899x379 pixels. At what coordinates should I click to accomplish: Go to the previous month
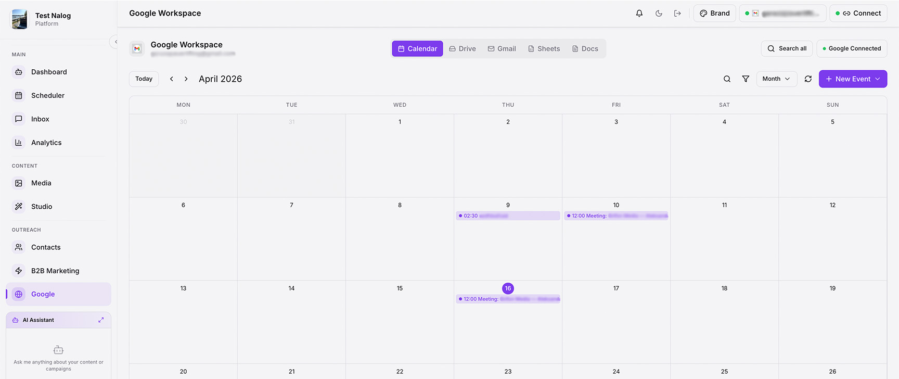[172, 79]
